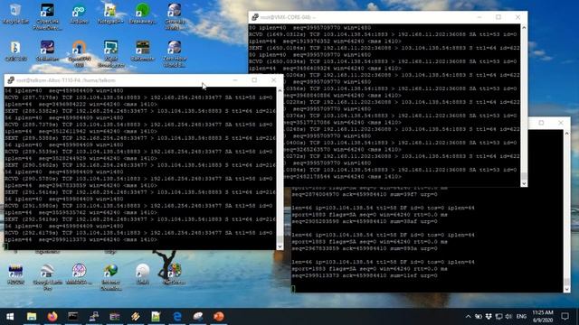This screenshot has width=579, height=325.
Task: Open the Notepad++ taskbar icon
Action: (x=156, y=317)
